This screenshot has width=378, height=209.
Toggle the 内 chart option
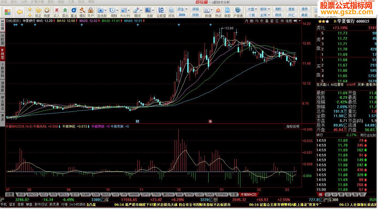click(x=247, y=21)
